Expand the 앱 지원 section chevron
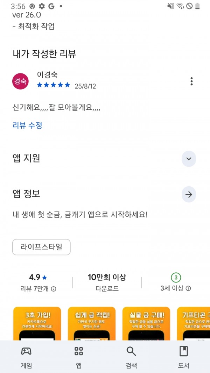Image resolution: width=210 pixels, height=373 pixels. click(x=189, y=159)
